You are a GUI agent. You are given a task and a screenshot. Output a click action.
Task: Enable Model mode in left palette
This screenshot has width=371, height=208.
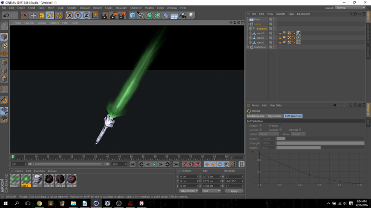click(4, 37)
